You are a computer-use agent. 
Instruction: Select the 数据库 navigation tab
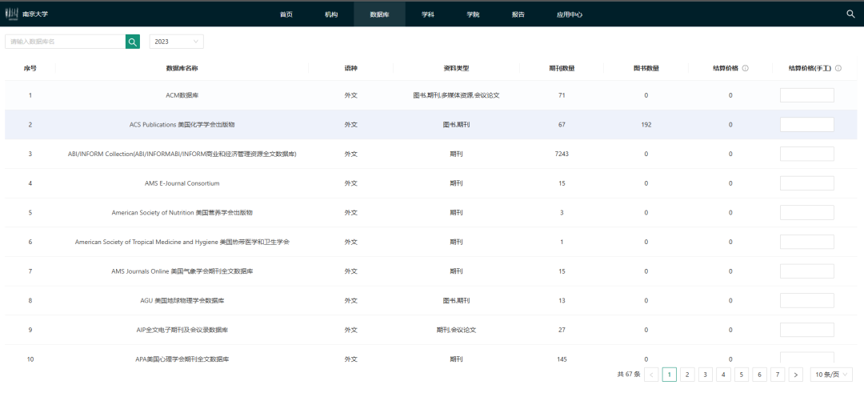pos(379,14)
